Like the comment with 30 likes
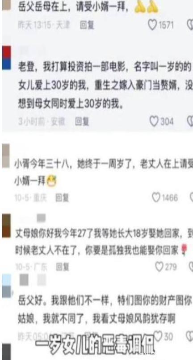Viewport: 193px width, 360px height. (157, 336)
